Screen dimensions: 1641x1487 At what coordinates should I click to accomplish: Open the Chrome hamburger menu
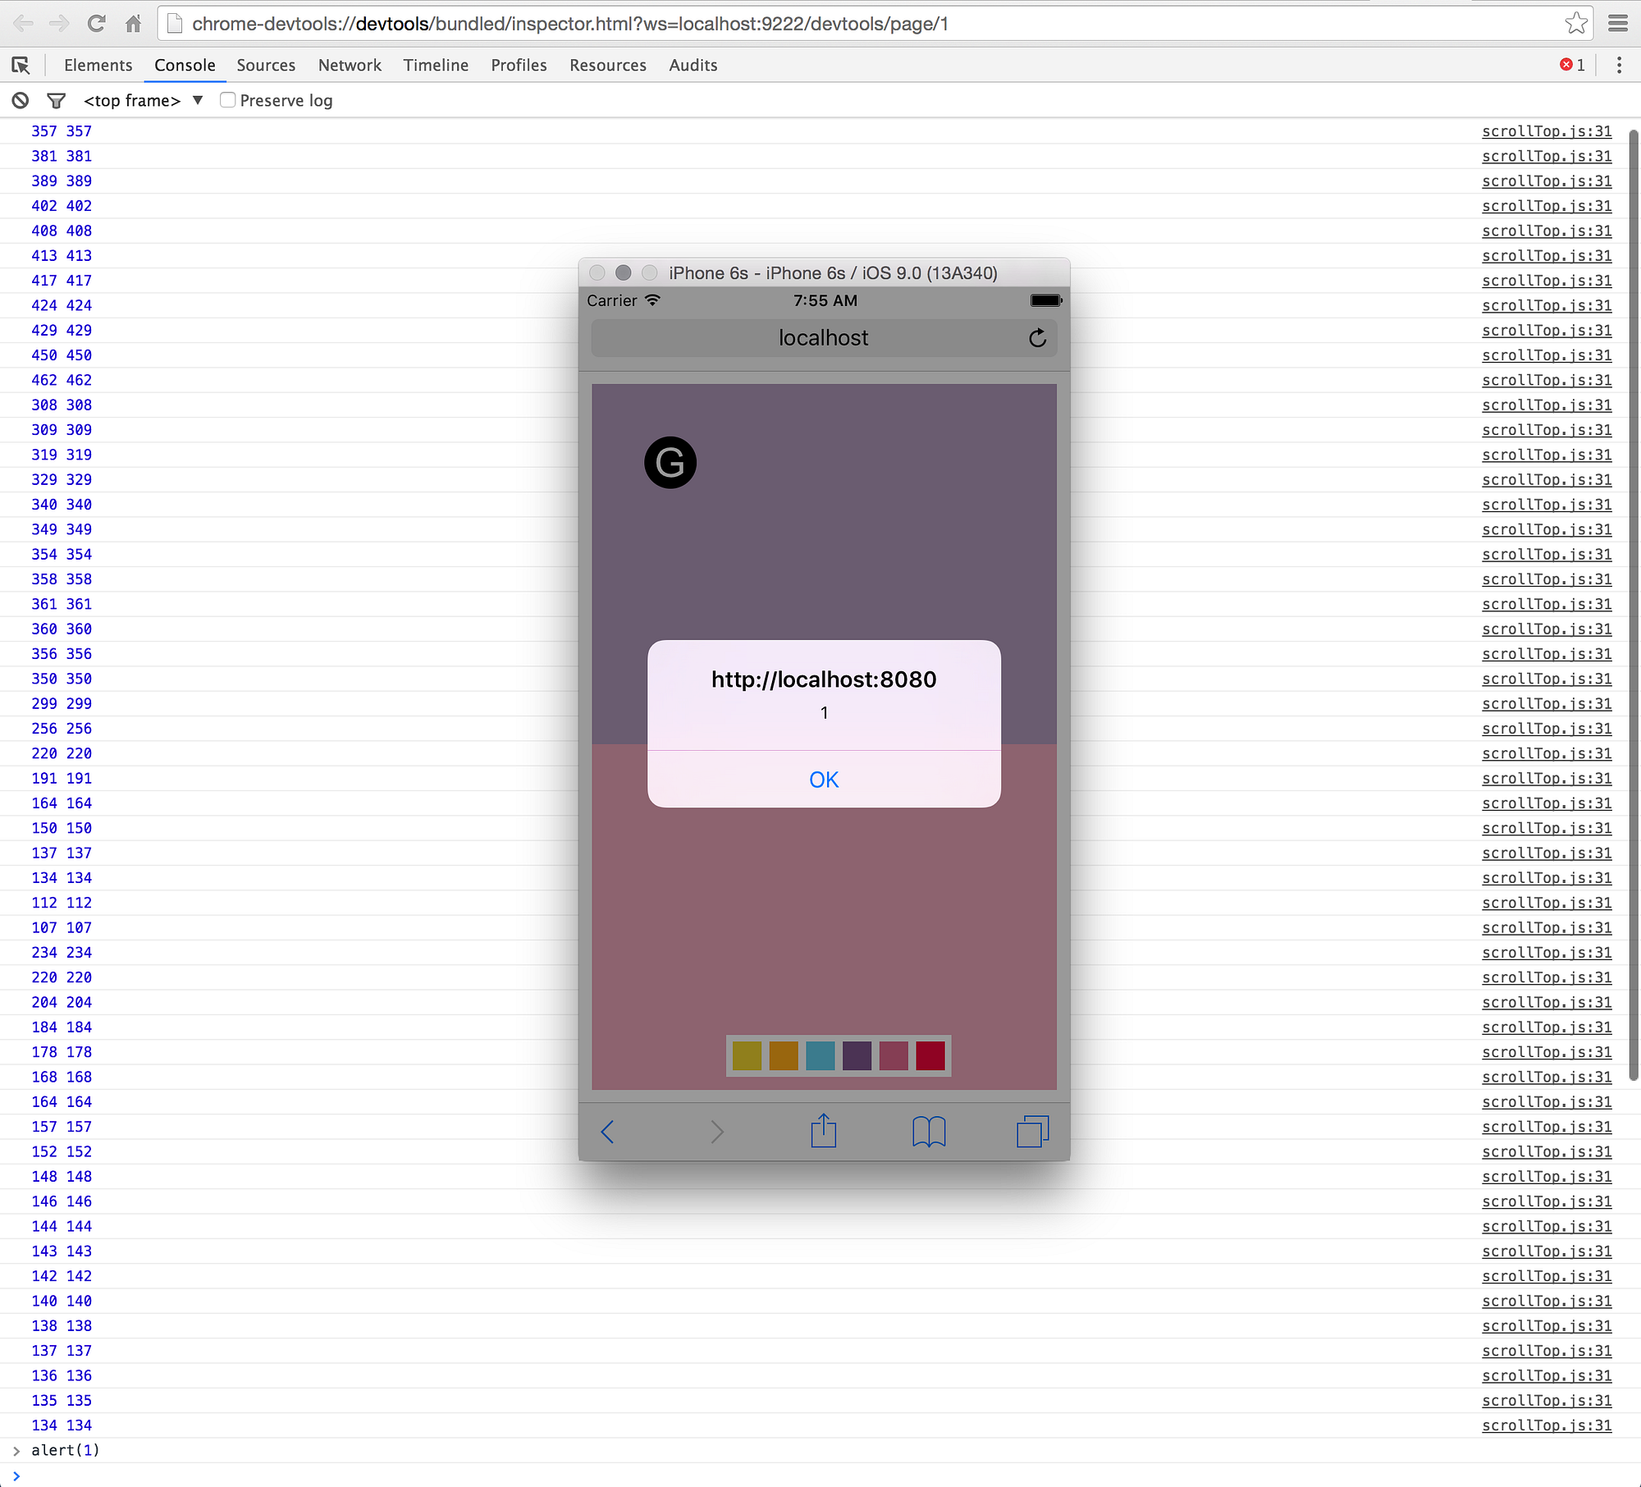(1617, 23)
